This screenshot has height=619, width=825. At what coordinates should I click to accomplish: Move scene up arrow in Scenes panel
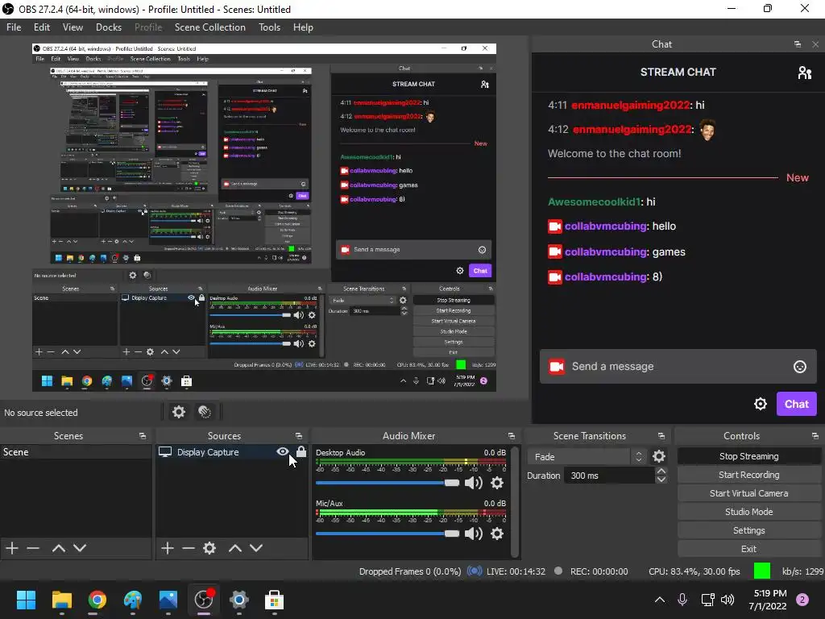(x=58, y=548)
